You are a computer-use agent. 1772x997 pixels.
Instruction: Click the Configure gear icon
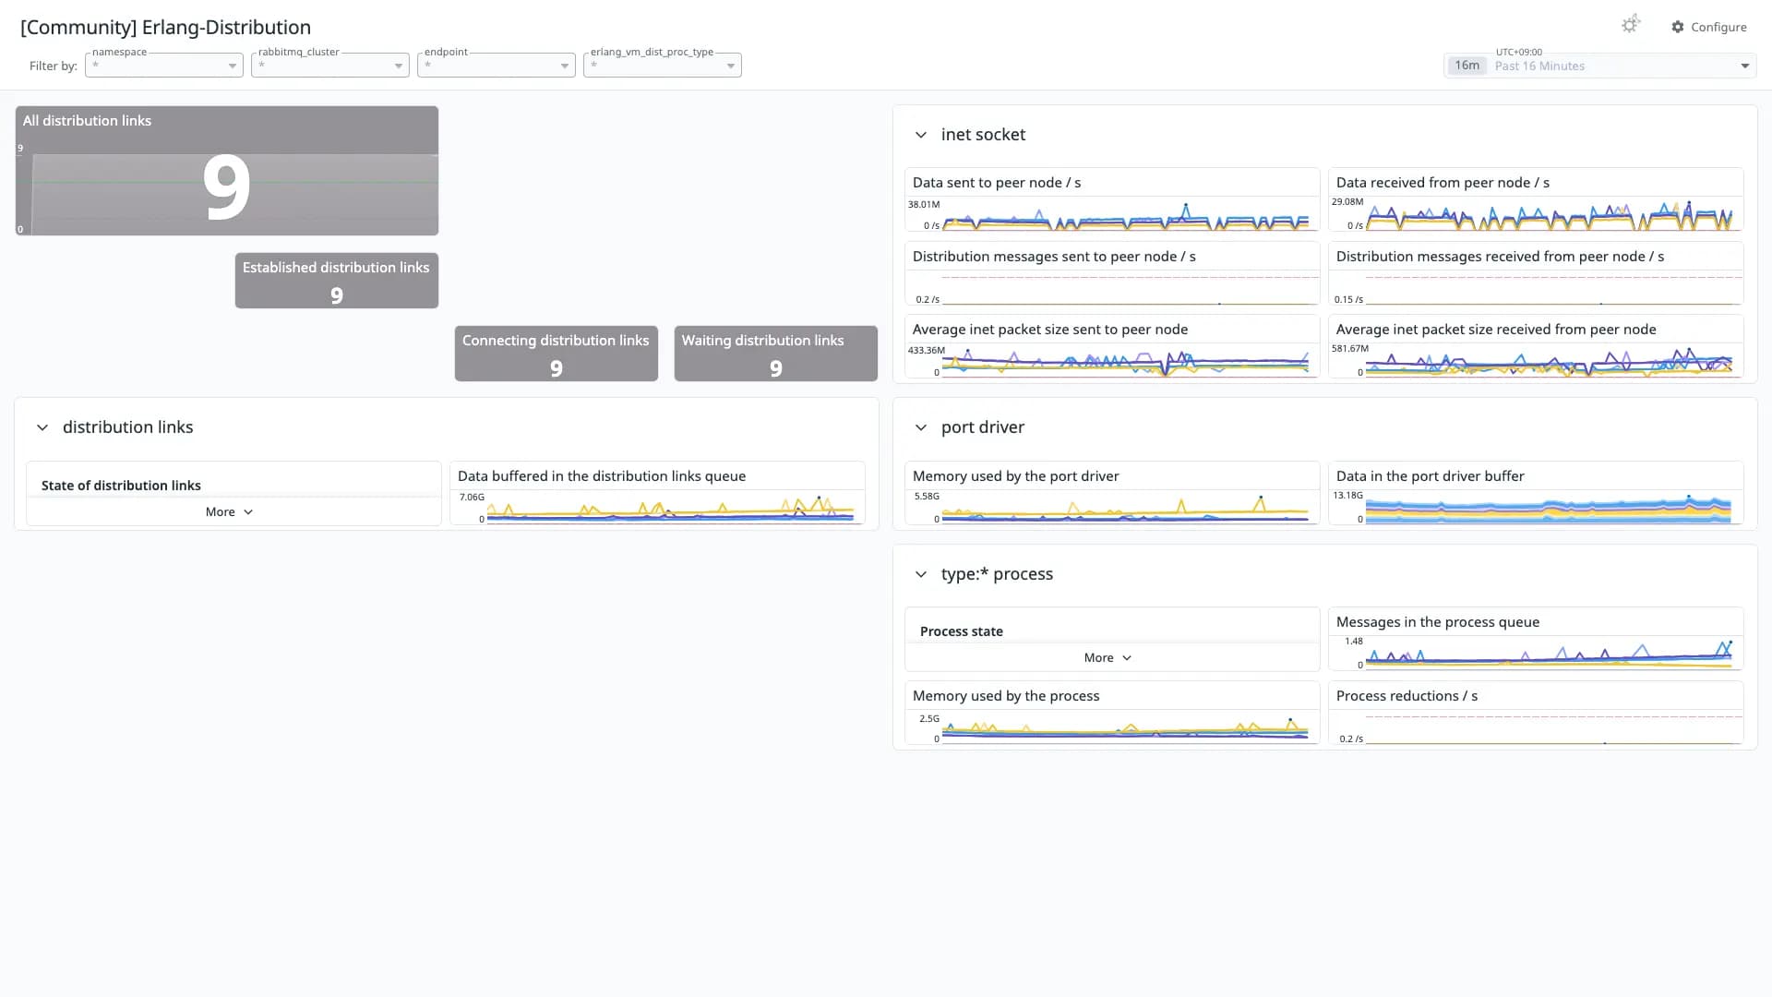click(1677, 27)
